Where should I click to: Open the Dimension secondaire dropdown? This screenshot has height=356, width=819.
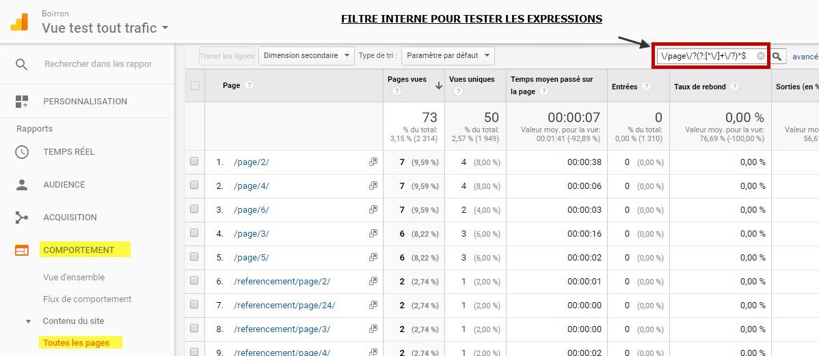(306, 56)
